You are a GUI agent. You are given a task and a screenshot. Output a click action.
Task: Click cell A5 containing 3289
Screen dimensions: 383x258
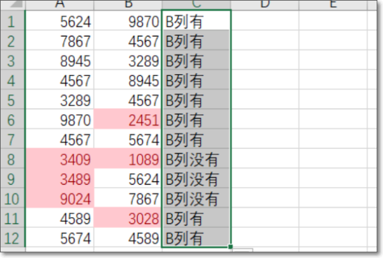click(x=59, y=100)
